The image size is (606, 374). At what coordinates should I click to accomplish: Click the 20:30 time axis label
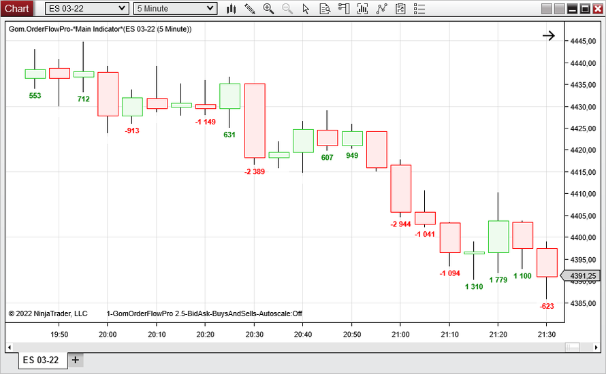(254, 335)
